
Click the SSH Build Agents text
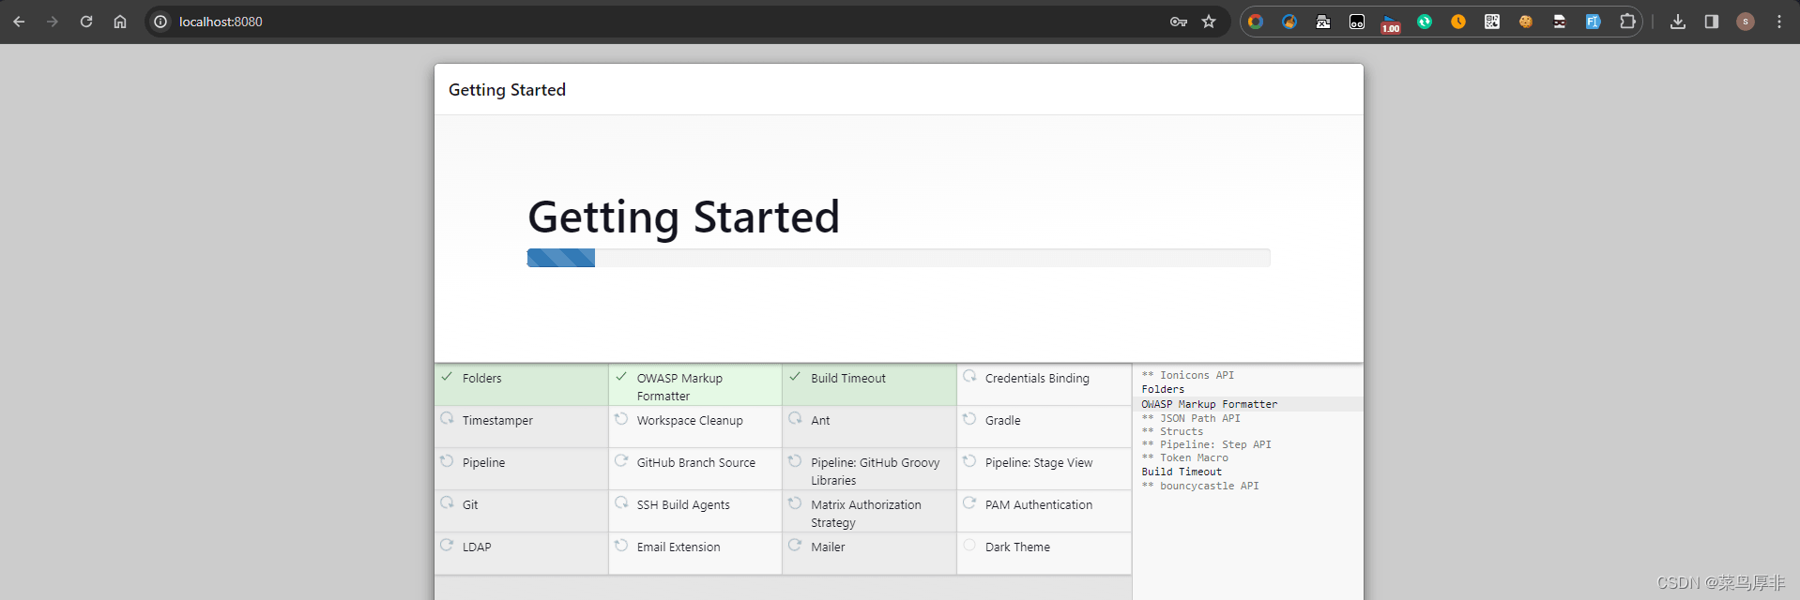click(x=683, y=505)
